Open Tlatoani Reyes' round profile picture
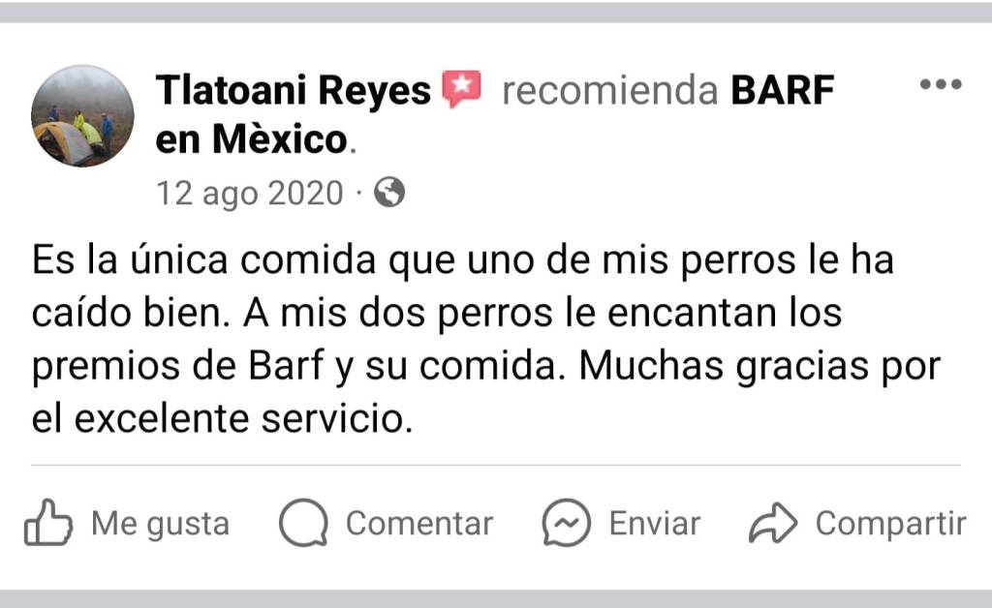This screenshot has width=992, height=608. [82, 115]
